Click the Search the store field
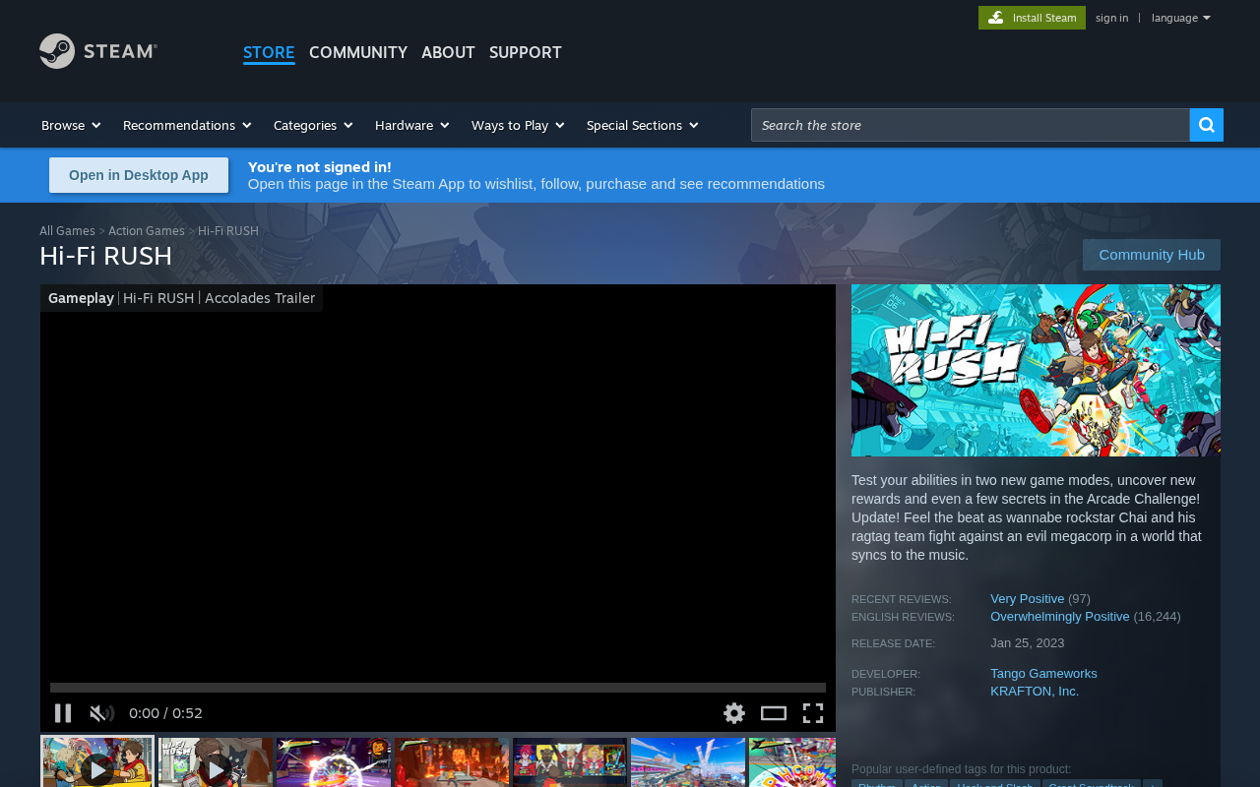The height and width of the screenshot is (787, 1260). 971,125
